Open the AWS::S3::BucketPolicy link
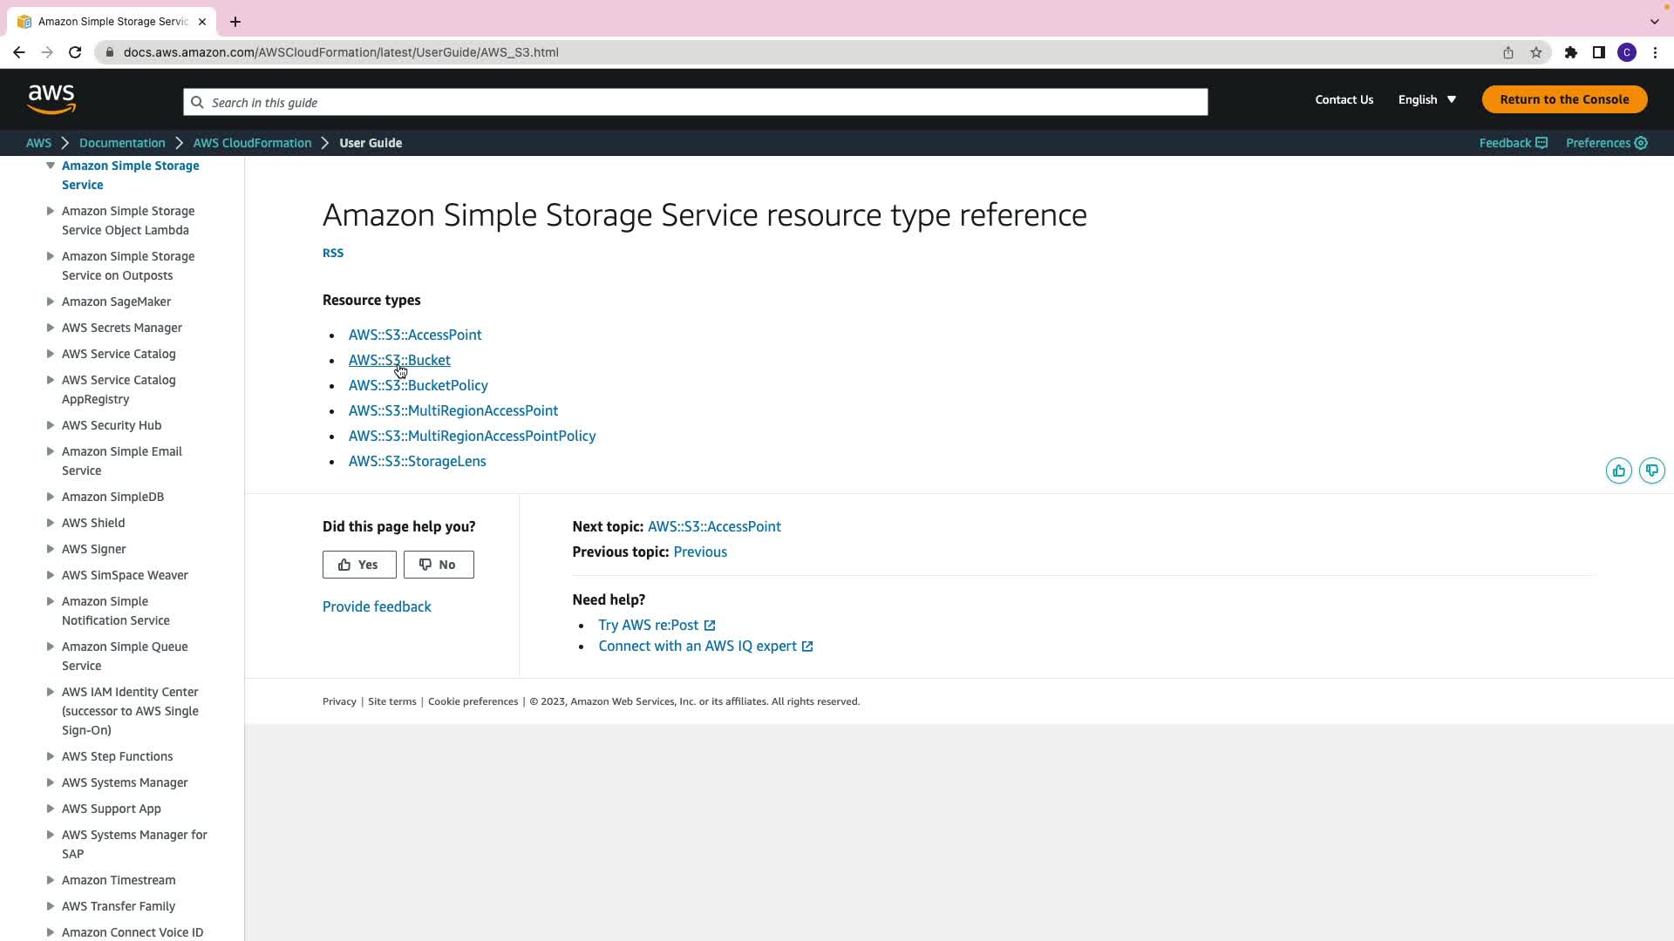Viewport: 1674px width, 941px height. [418, 385]
